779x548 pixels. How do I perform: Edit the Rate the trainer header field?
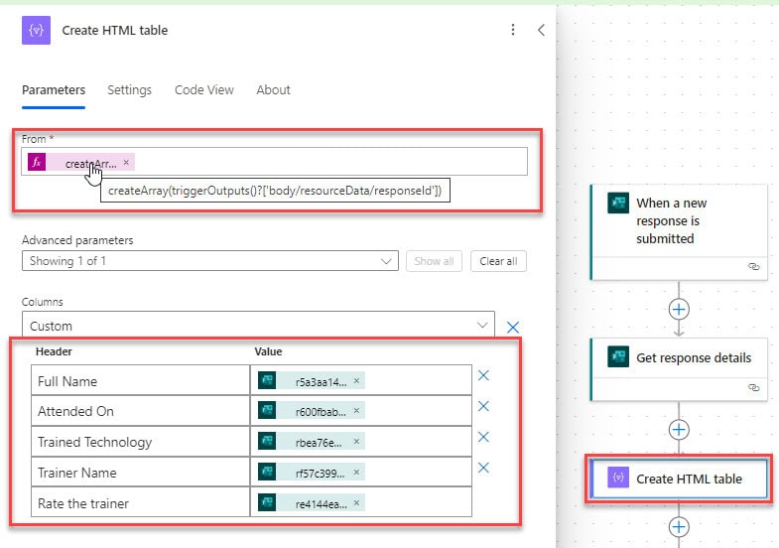[x=141, y=502]
